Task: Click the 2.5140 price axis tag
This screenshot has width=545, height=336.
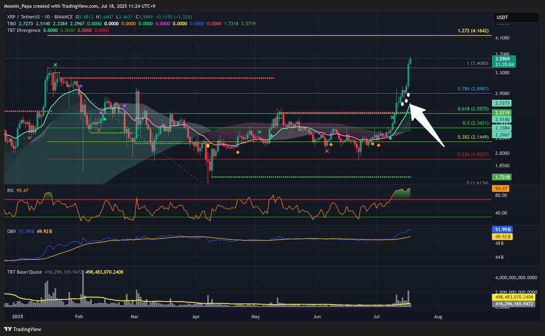Action: [502, 120]
